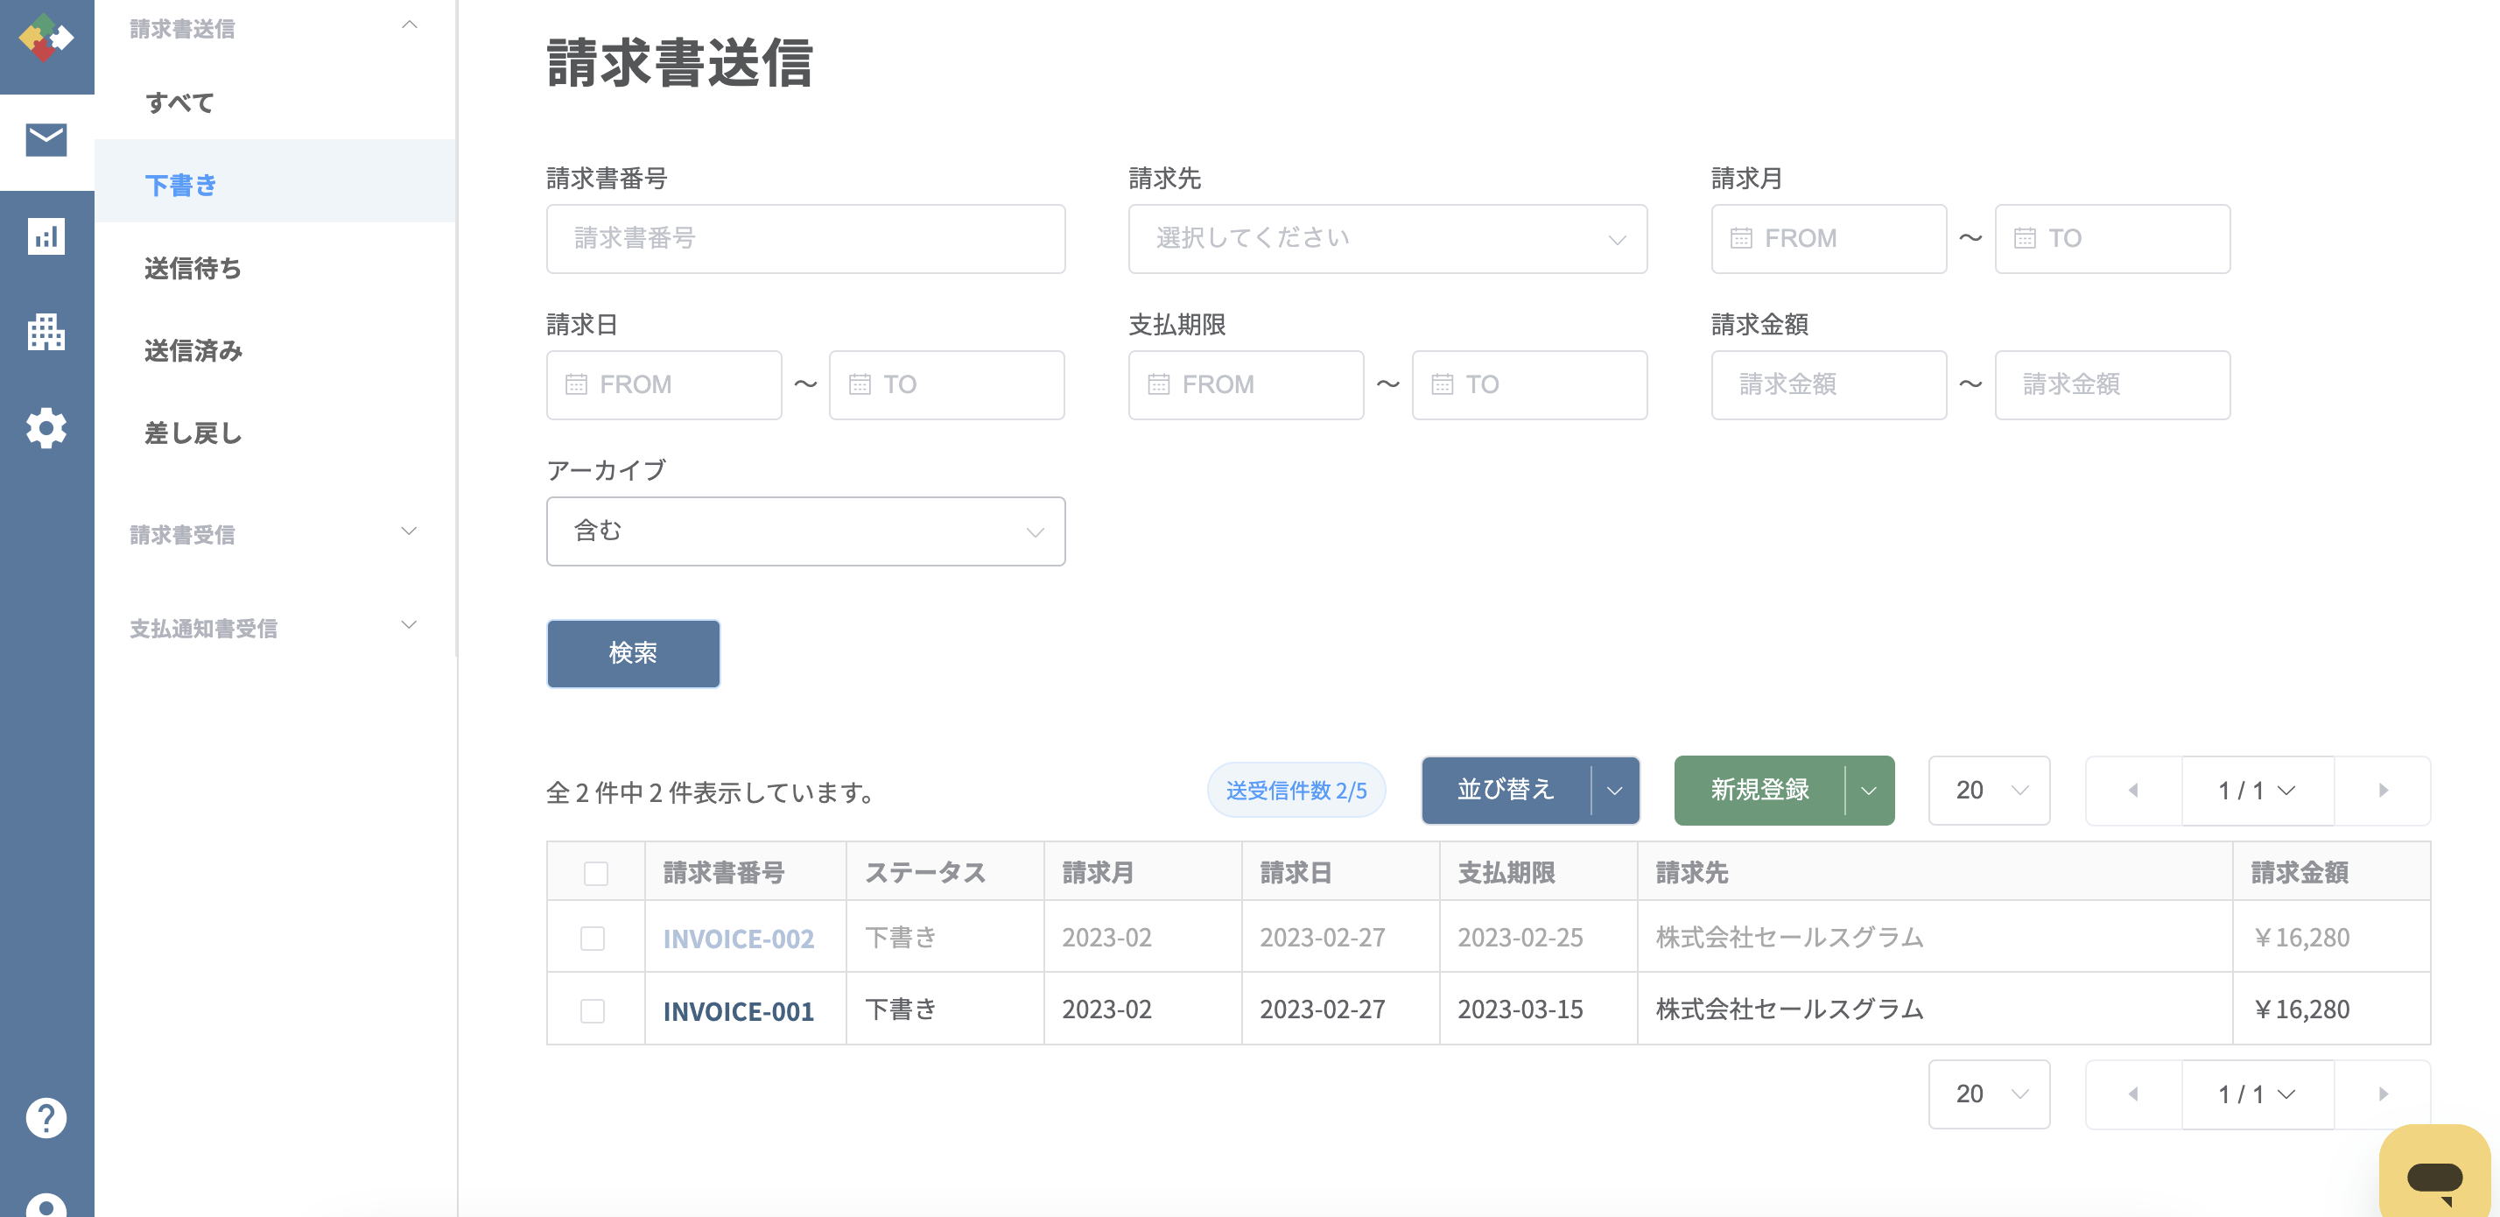This screenshot has height=1217, width=2500.
Task: Check the INVOICE-002 row checkbox
Action: 592,938
